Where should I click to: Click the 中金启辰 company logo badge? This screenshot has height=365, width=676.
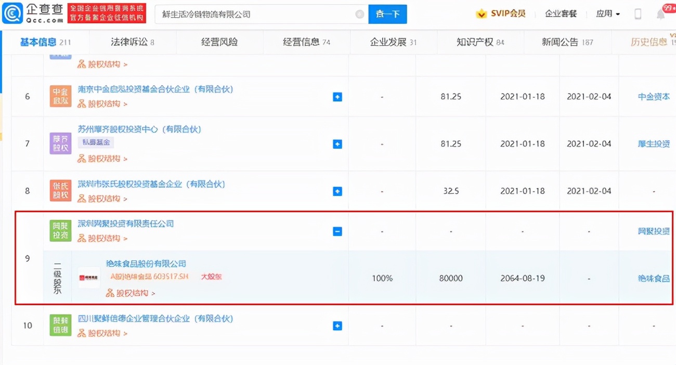(x=60, y=96)
